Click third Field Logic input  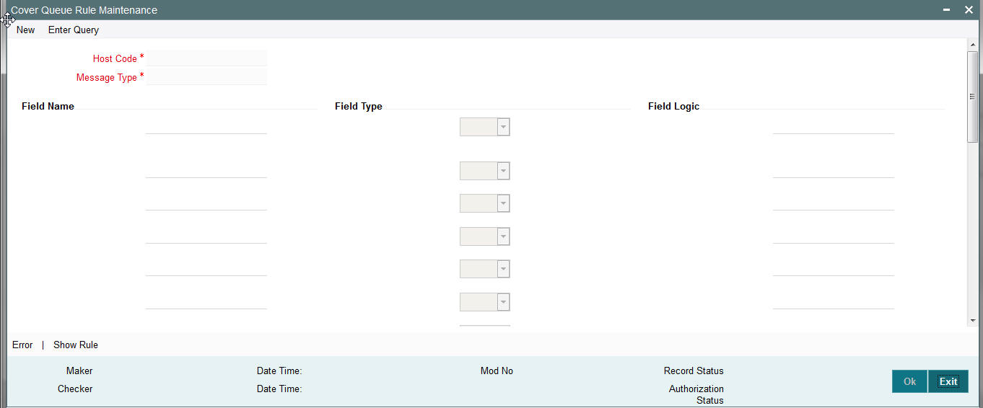[833, 203]
